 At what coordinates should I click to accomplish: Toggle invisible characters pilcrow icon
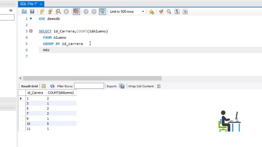(177, 11)
